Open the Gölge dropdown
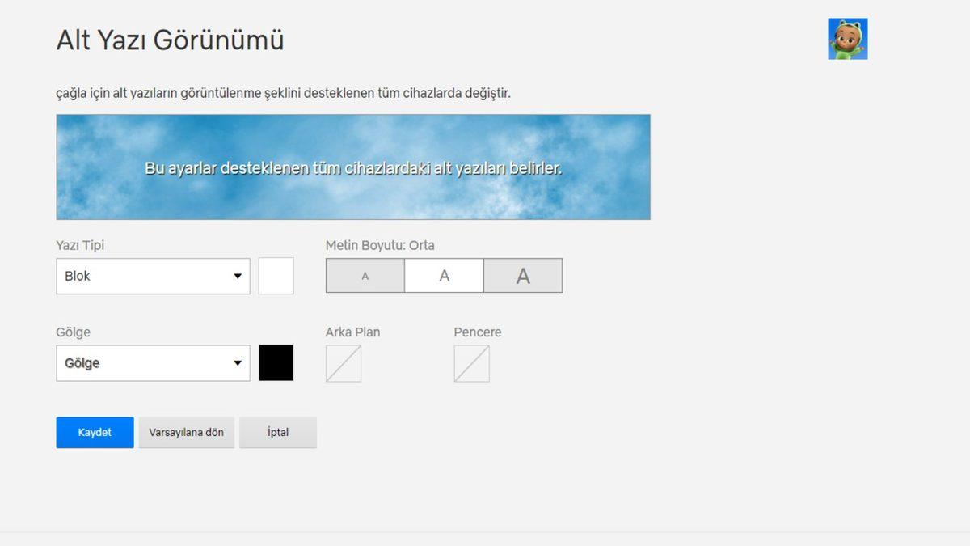 152,362
